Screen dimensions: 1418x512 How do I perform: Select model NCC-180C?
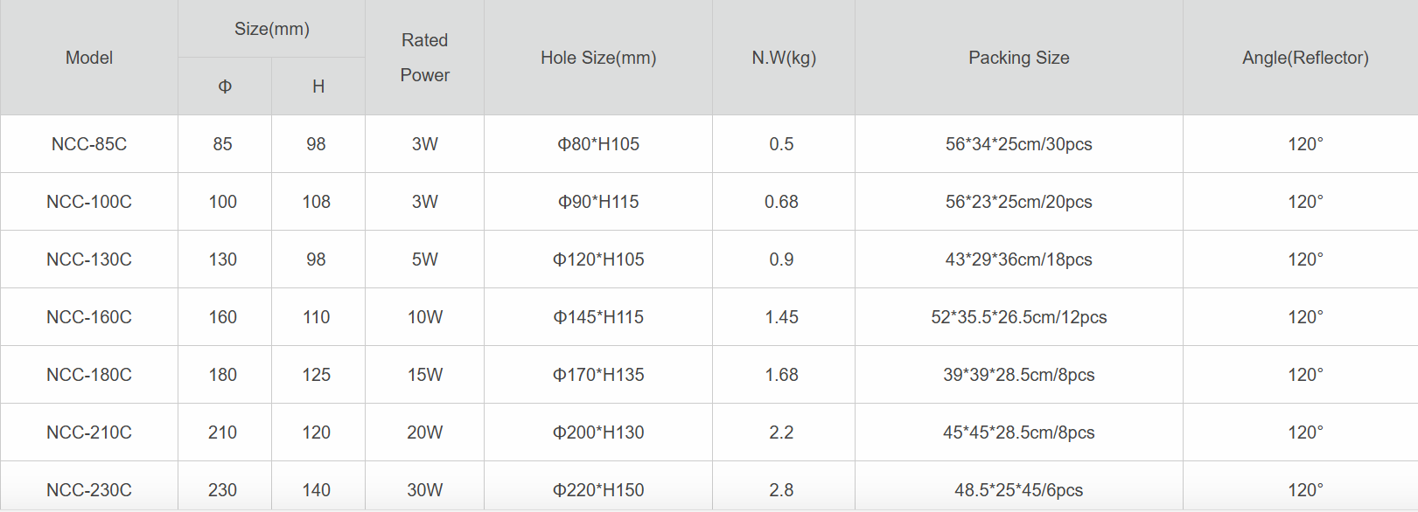pos(89,375)
